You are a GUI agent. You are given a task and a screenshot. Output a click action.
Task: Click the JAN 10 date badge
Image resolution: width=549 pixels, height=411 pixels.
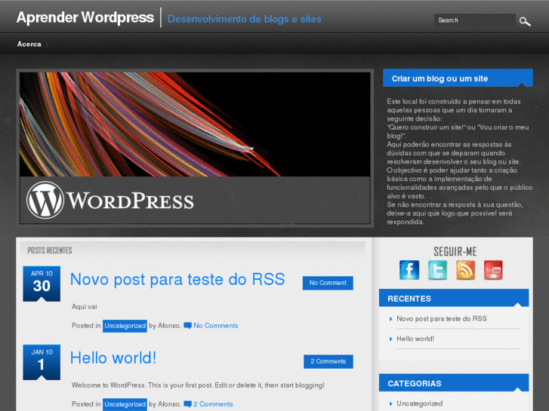[42, 361]
